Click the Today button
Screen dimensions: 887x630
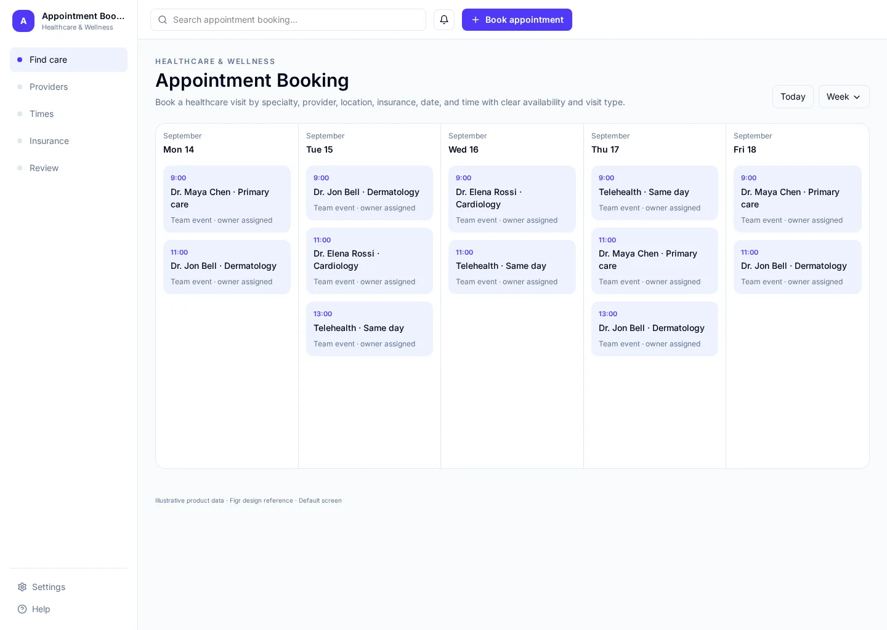(x=793, y=97)
